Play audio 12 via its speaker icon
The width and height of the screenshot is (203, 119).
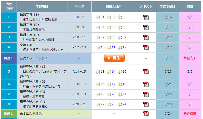[120, 48]
